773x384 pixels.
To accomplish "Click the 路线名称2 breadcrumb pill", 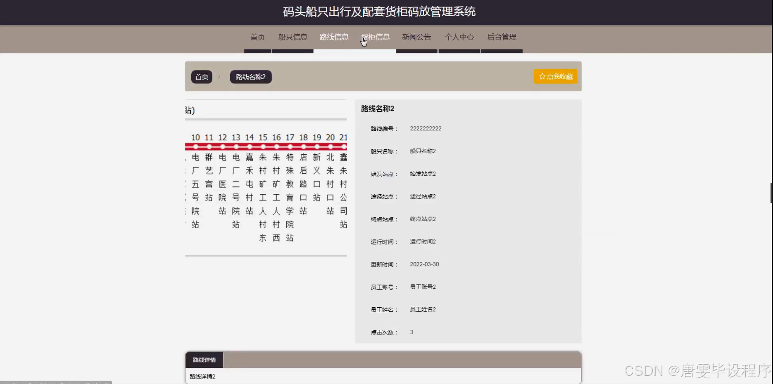I will click(251, 77).
